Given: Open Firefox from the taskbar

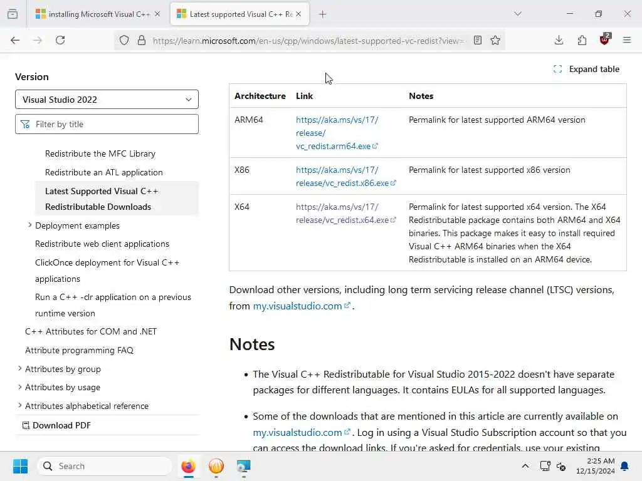Looking at the screenshot, I should pyautogui.click(x=189, y=466).
